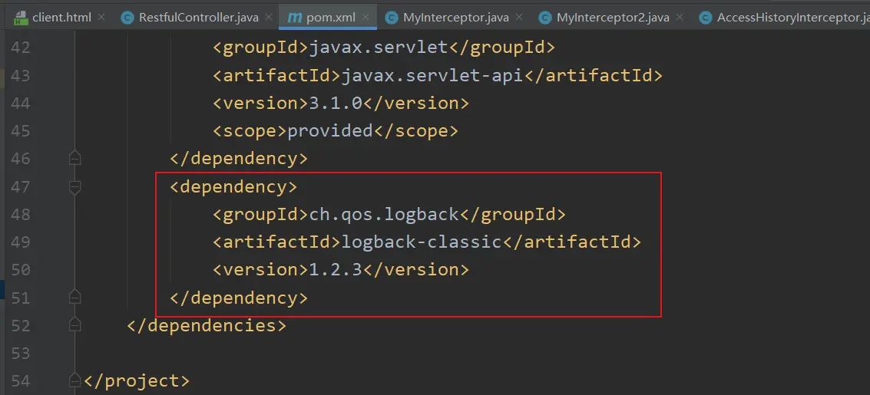
Task: Click the client.html file type icon
Action: click(x=21, y=18)
